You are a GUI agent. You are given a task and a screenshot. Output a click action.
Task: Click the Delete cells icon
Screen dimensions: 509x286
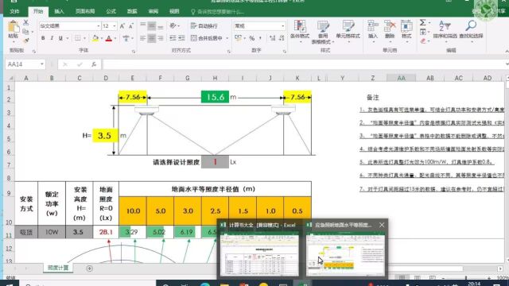click(390, 26)
